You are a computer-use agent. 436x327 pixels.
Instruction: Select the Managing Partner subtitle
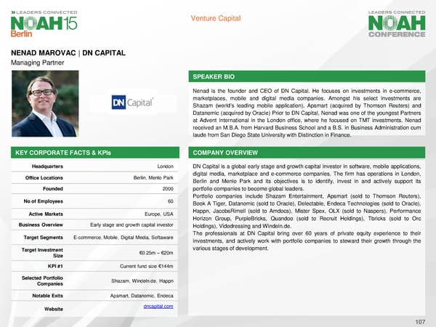pyautogui.click(x=36, y=64)
